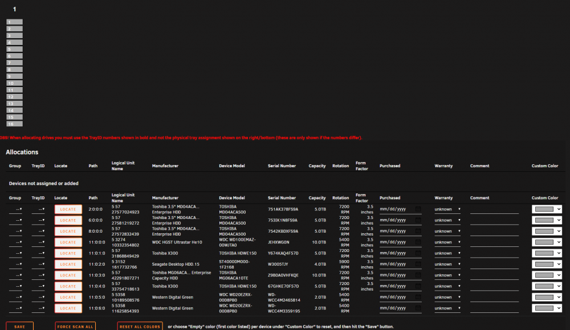Open TrayID dropdown for path 2:0:0:0 row

(x=38, y=209)
